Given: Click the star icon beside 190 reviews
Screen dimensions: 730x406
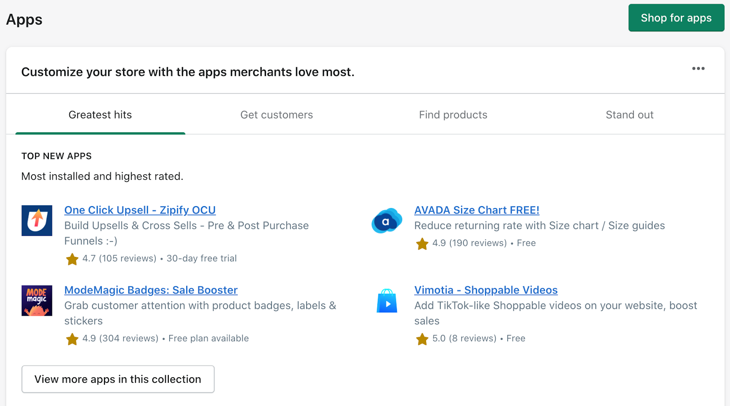Looking at the screenshot, I should tap(422, 244).
